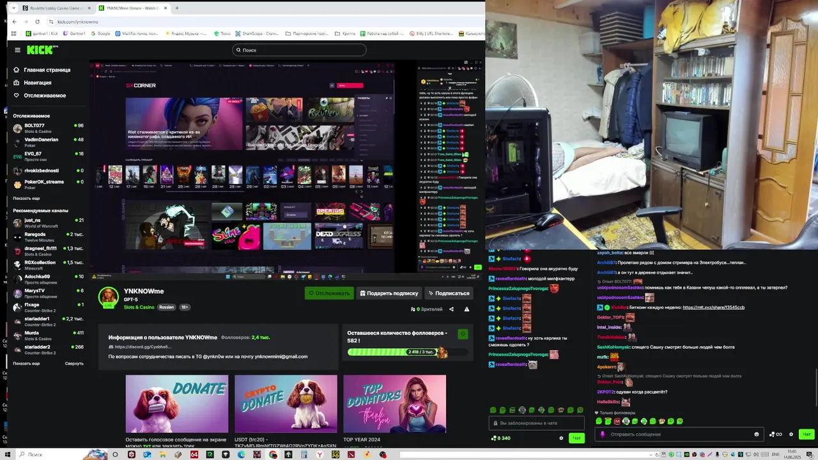Open Навигация in the sidebar
818x460 pixels.
(37, 82)
